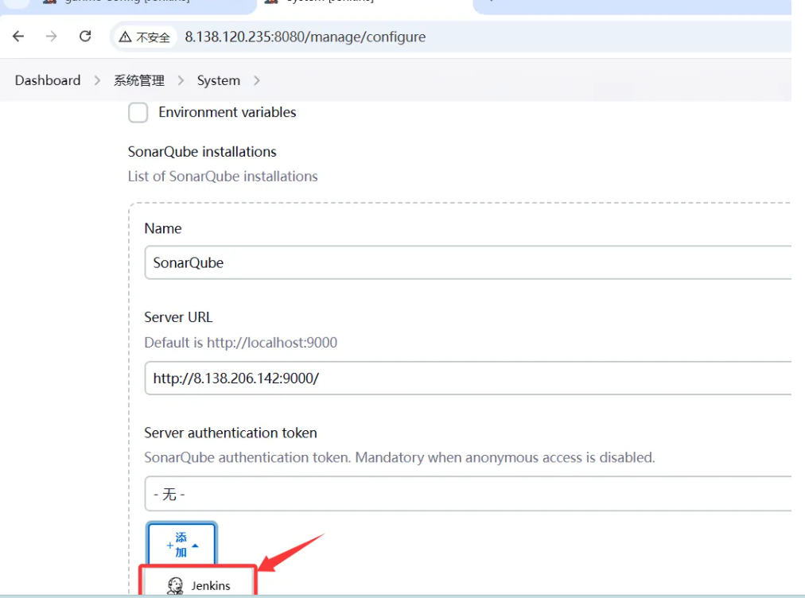805x598 pixels.
Task: Open the Dashboard breadcrumb link
Action: click(48, 80)
